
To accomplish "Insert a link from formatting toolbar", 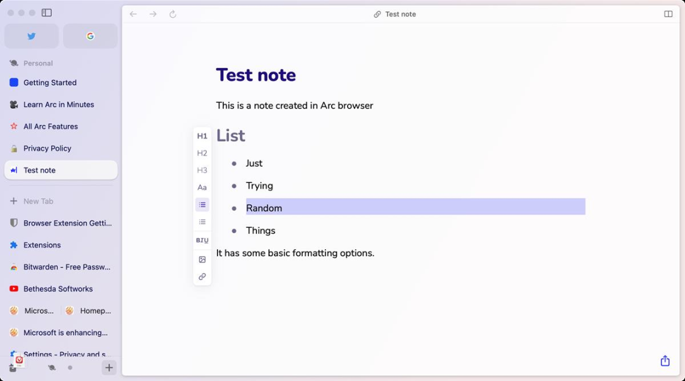I will click(x=202, y=276).
